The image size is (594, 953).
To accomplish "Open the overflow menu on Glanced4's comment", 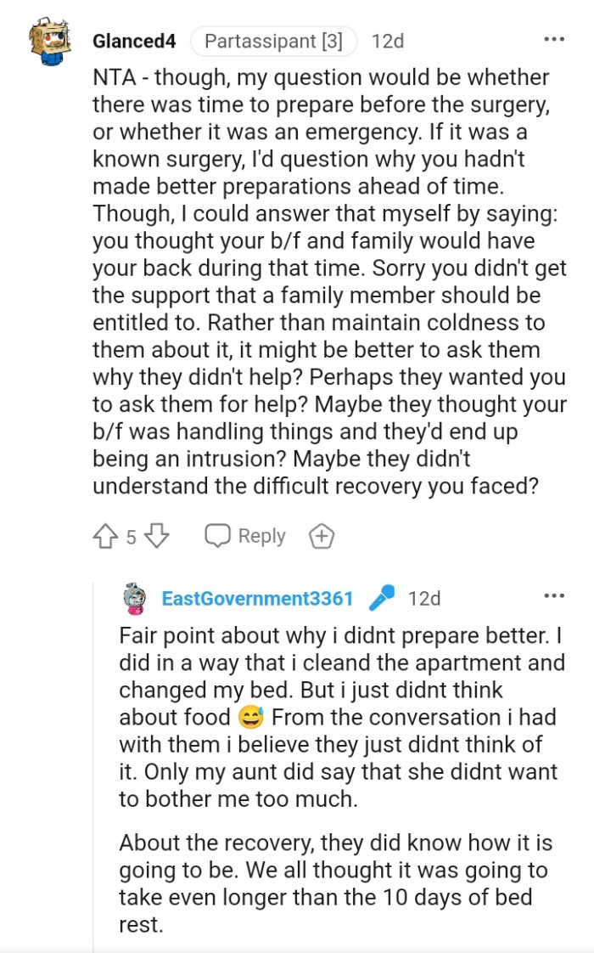I will [553, 37].
